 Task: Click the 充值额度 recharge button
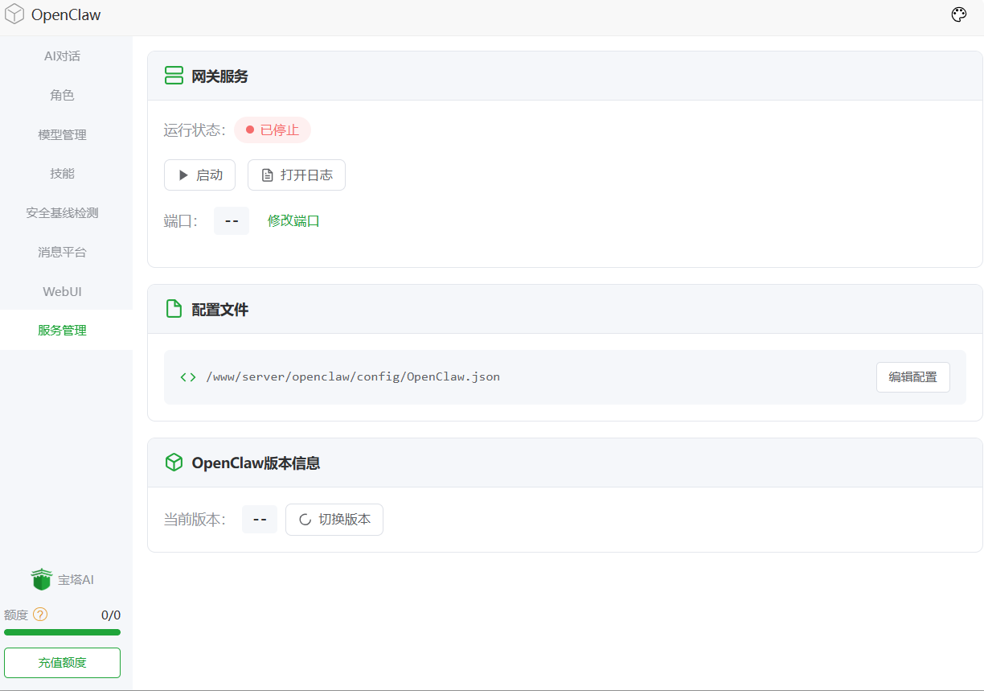coord(62,663)
